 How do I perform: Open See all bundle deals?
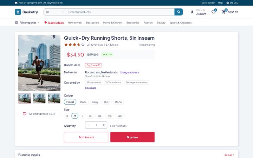[229, 155]
